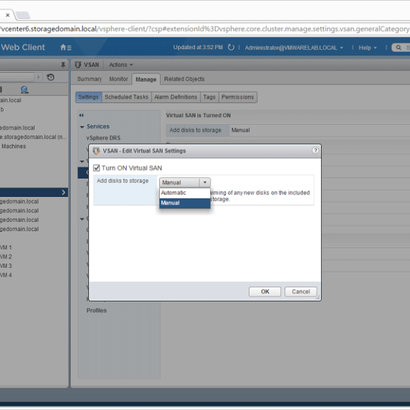Click the browser address bar URL
The height and width of the screenshot is (410, 410).
(x=205, y=29)
